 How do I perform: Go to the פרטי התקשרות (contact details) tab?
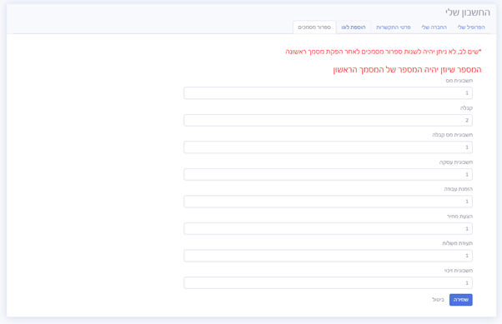(393, 27)
